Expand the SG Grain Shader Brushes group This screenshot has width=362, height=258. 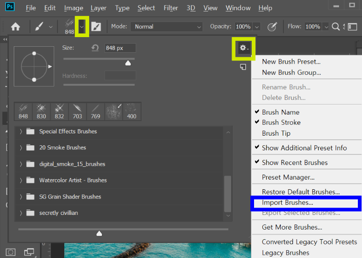point(21,197)
